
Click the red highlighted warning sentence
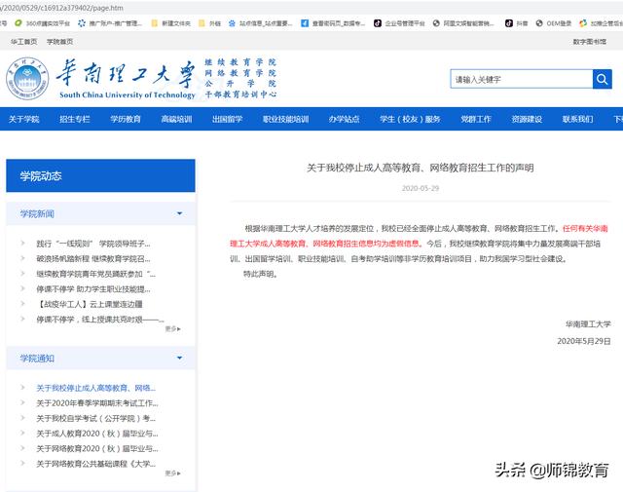[x=419, y=236]
